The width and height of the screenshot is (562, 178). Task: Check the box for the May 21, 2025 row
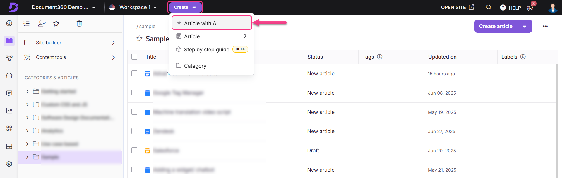click(134, 170)
